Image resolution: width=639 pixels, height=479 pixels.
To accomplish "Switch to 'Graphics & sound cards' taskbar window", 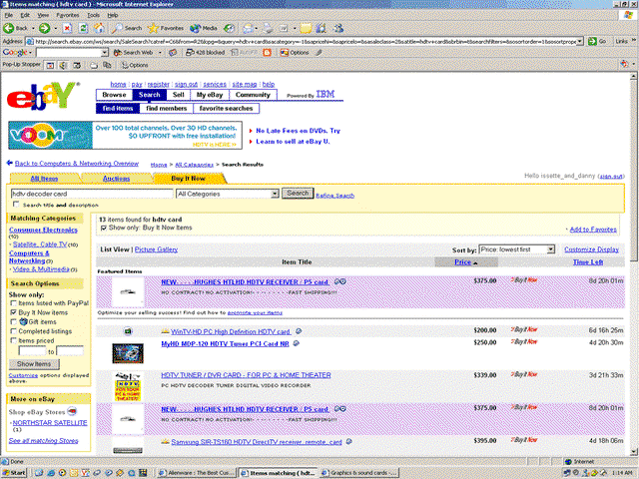I will point(359,472).
